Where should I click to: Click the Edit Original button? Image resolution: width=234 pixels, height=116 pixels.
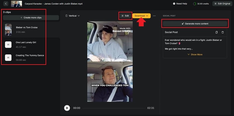(x=222, y=4)
